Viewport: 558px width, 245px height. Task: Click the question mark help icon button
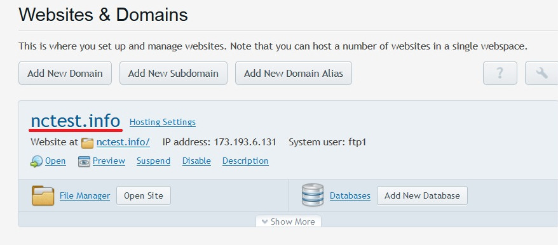[x=500, y=73]
